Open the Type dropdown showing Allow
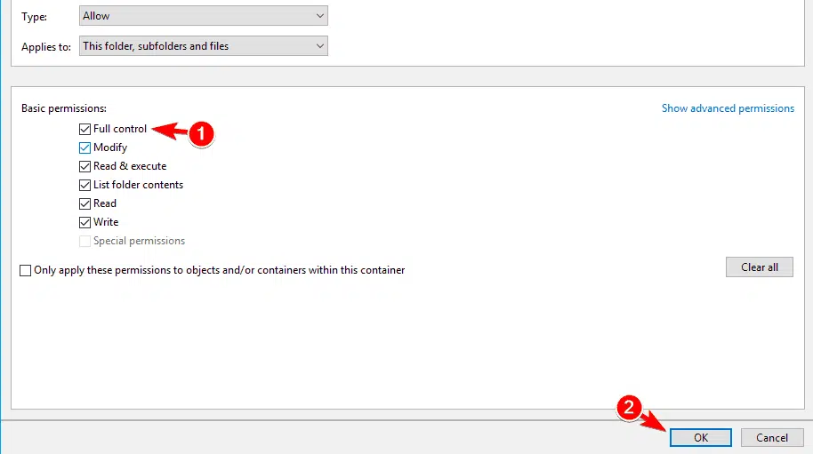 tap(203, 16)
